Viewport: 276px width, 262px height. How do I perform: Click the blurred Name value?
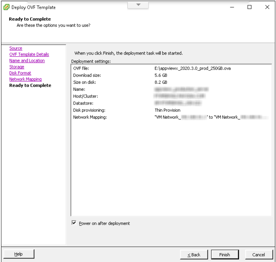click(x=181, y=89)
